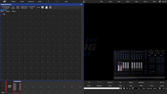
Task: Click the Move window button
Action: click(x=128, y=2)
